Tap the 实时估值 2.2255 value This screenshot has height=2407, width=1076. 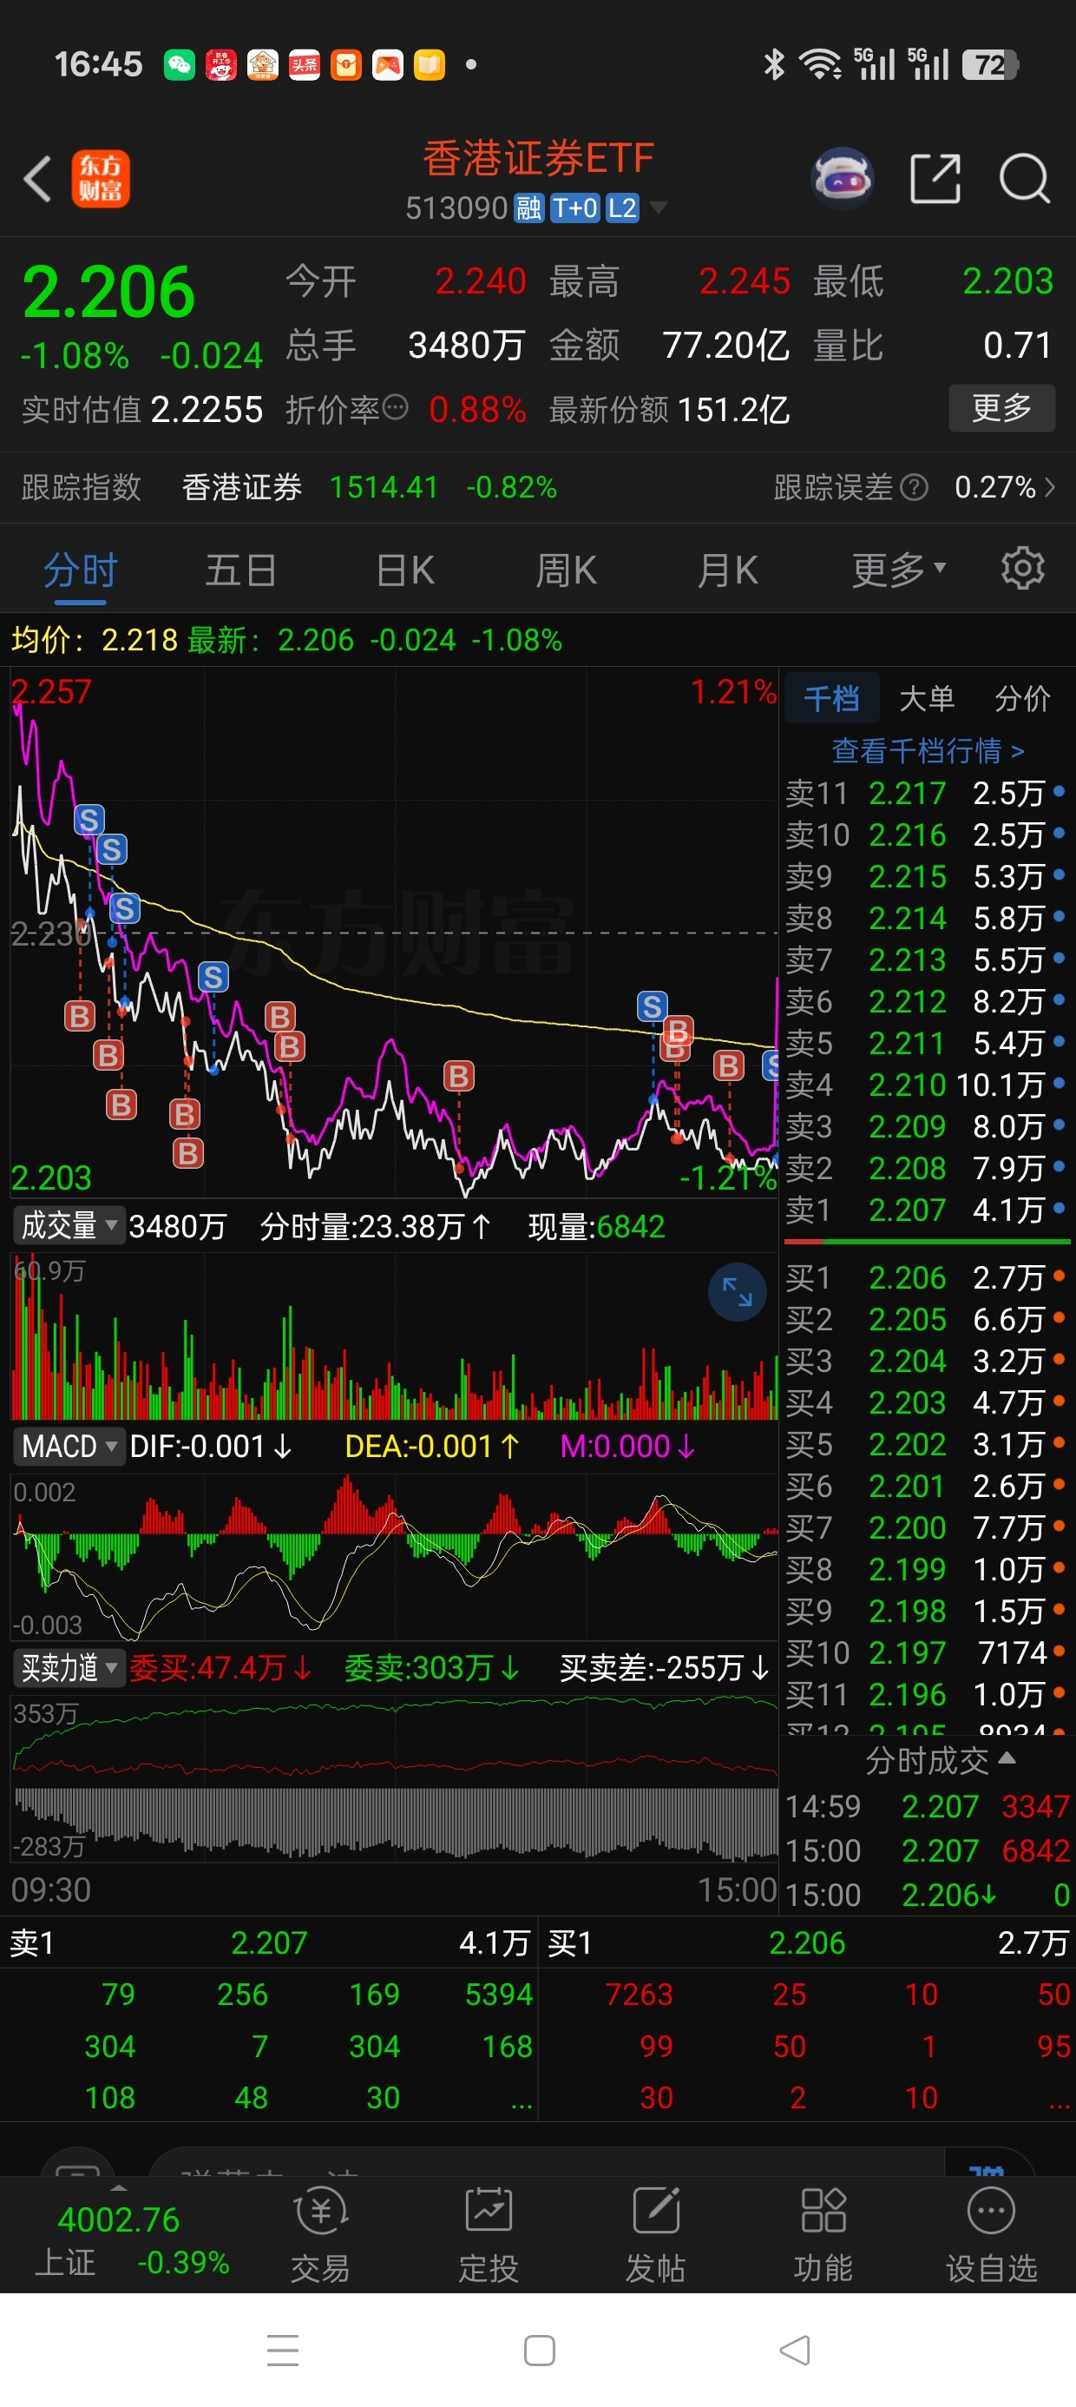click(207, 409)
